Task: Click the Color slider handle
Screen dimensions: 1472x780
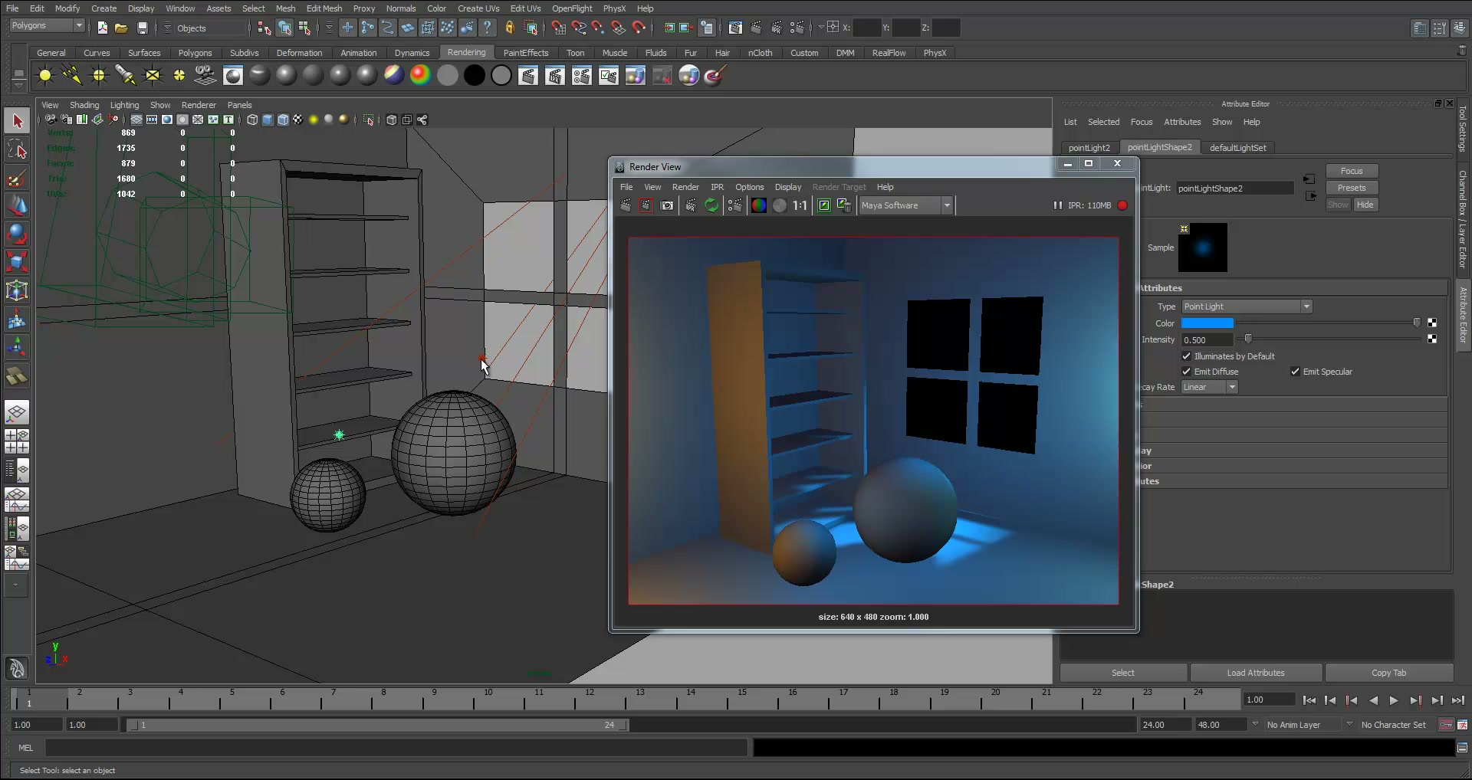Action: (1417, 323)
